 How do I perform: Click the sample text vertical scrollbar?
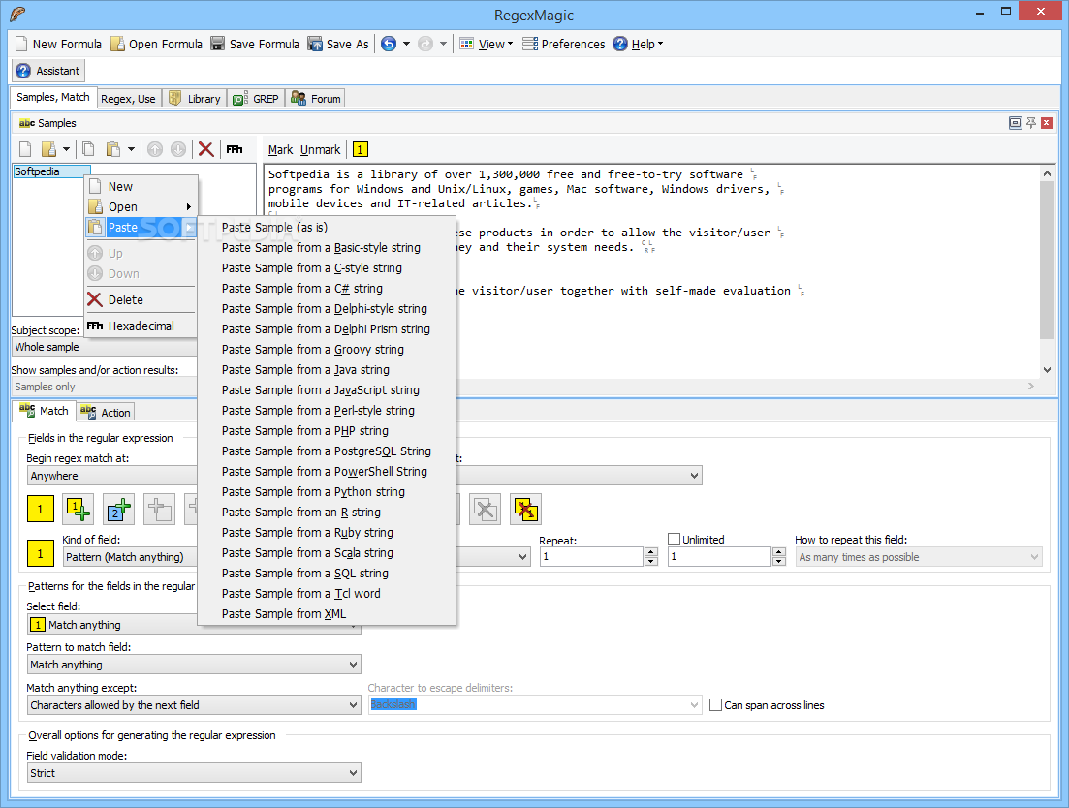point(1047,270)
